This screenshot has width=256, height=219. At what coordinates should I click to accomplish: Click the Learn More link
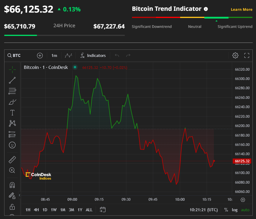tap(241, 10)
